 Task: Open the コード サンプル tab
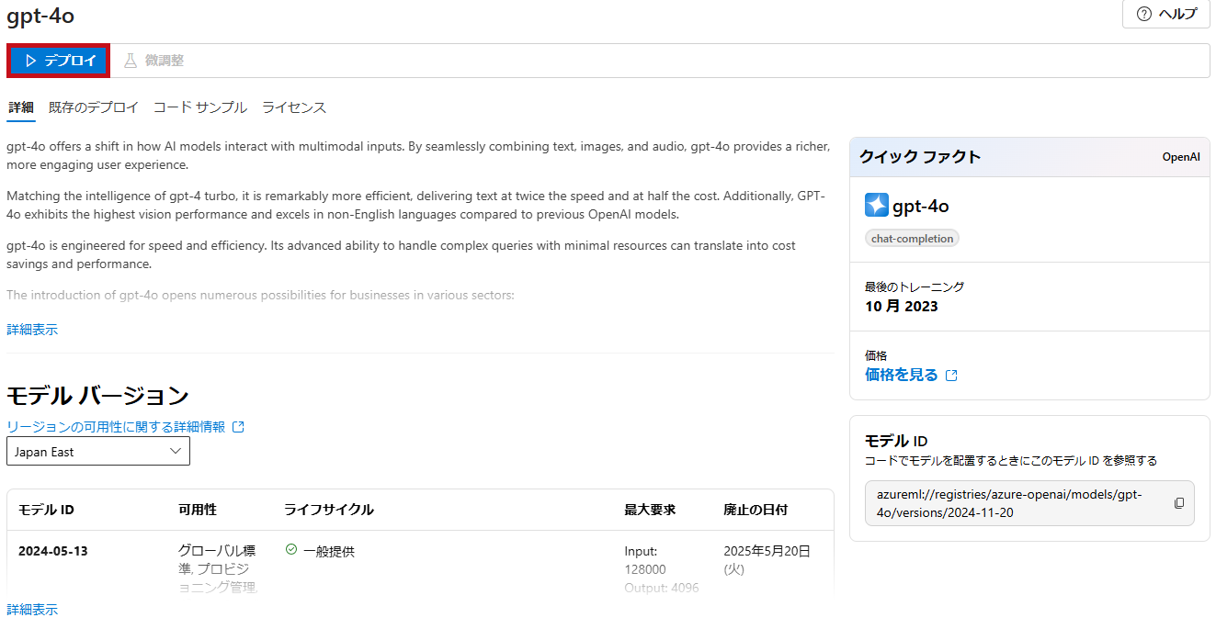200,107
